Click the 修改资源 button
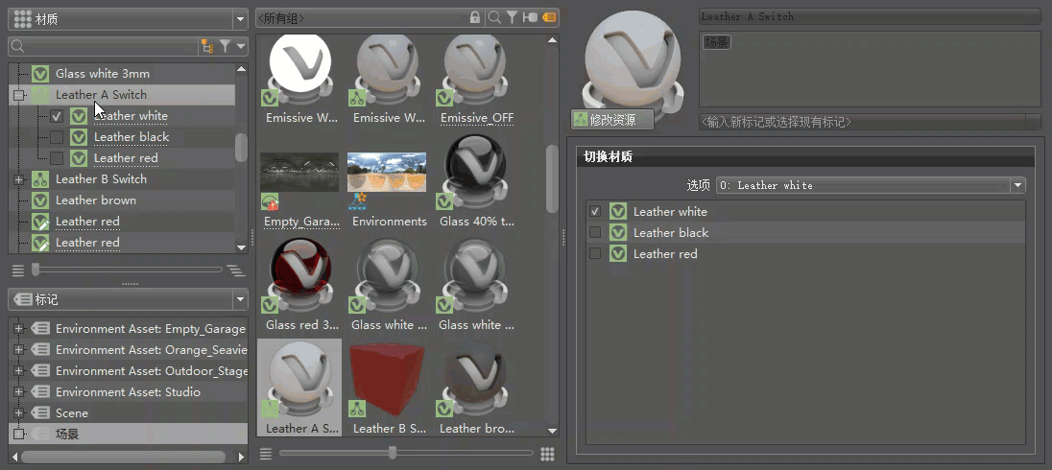 [612, 120]
